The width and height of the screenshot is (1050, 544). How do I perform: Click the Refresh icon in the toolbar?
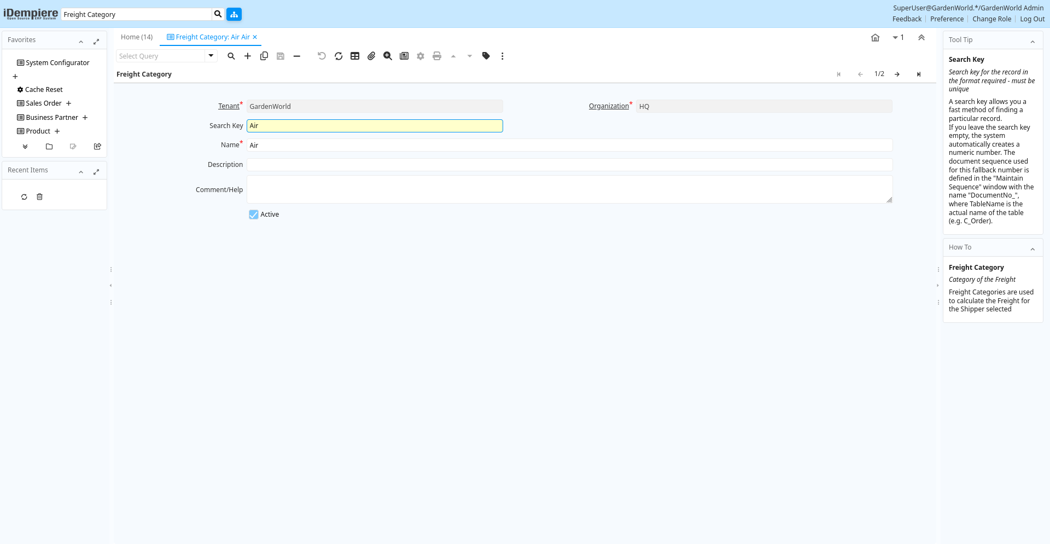pos(339,56)
